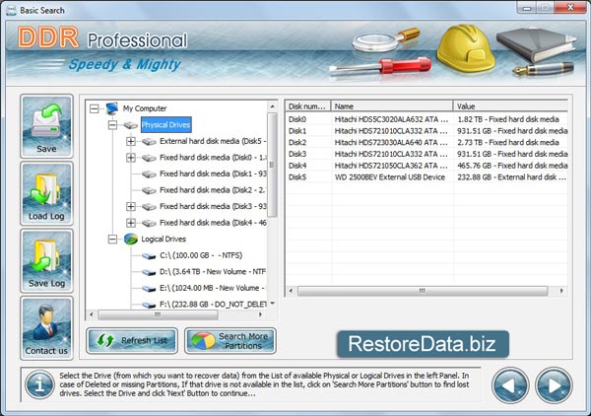Select Fixed hard disk media Disk2 entry
The height and width of the screenshot is (416, 591).
coord(213,190)
